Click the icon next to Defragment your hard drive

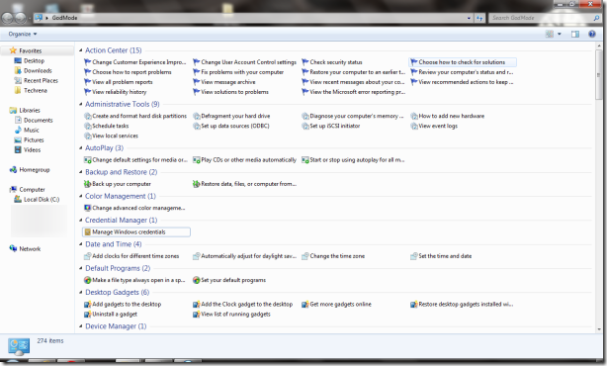197,116
